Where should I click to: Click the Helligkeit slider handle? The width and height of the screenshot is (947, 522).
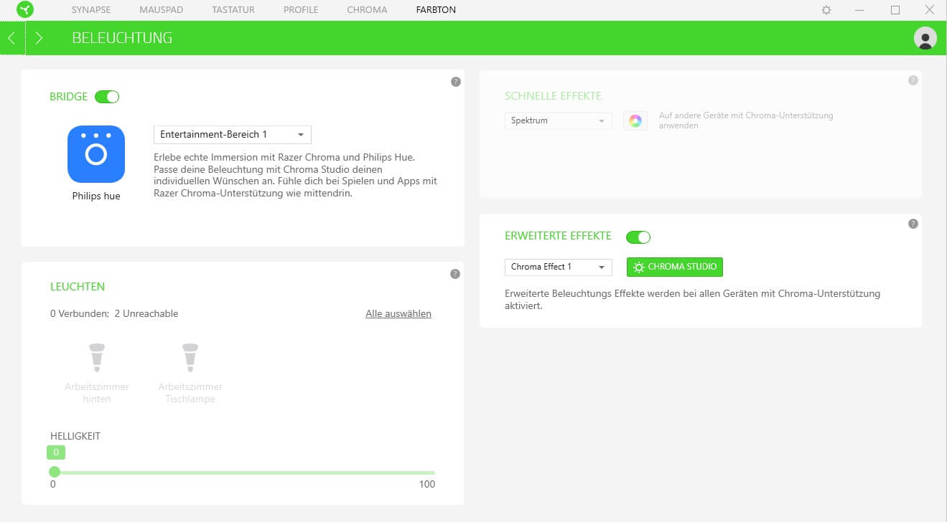(x=55, y=472)
